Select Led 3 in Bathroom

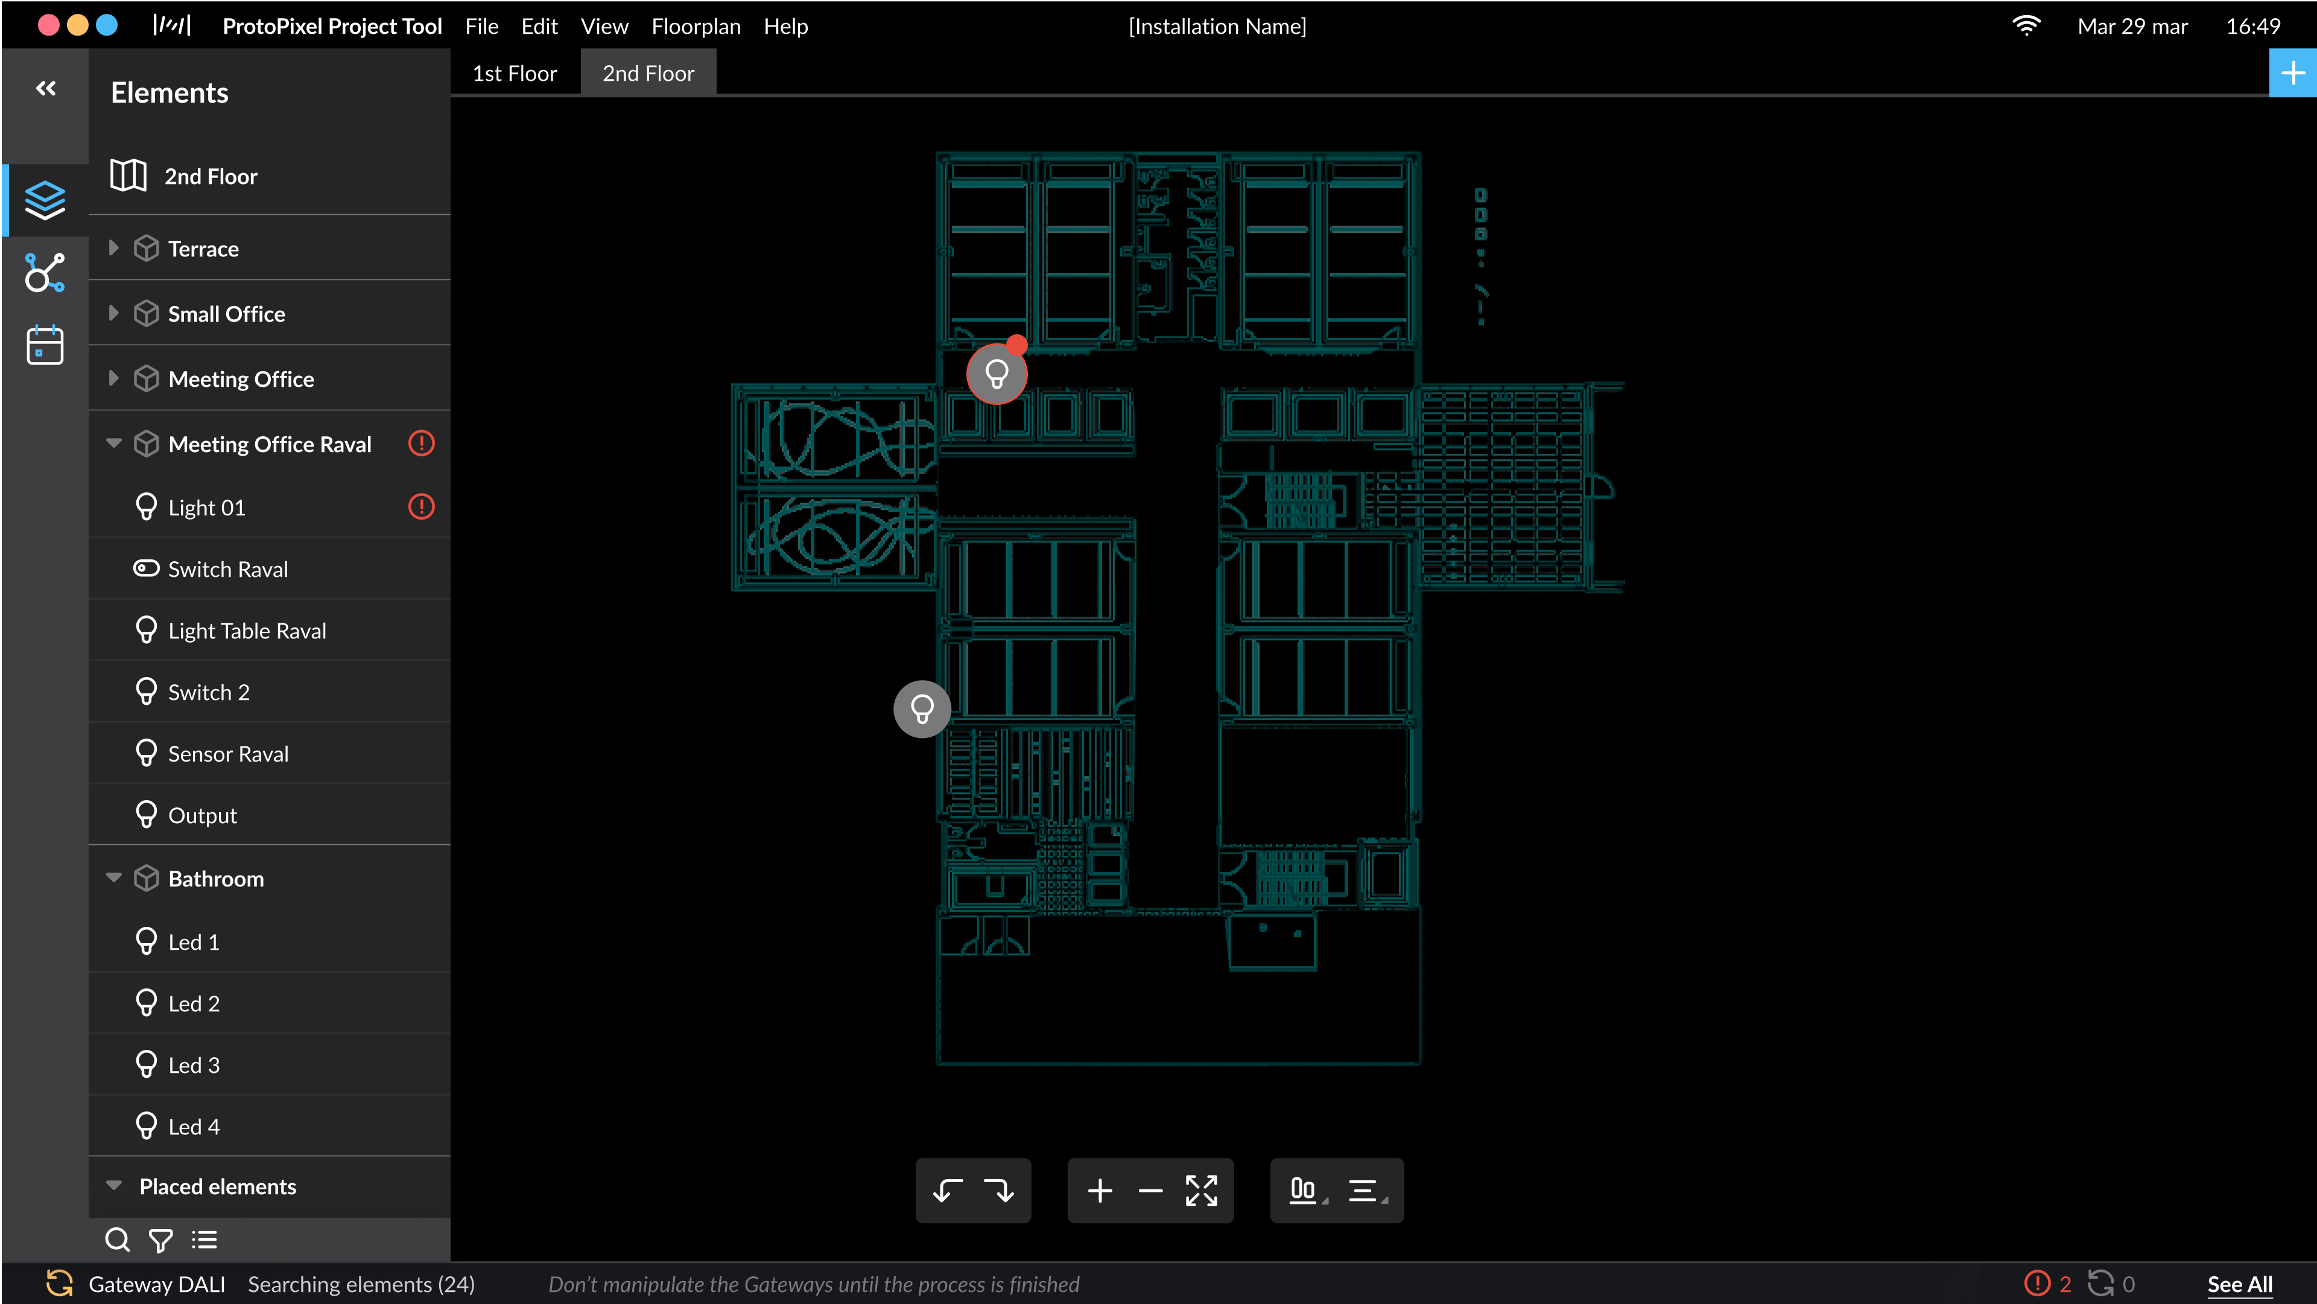pos(270,1064)
